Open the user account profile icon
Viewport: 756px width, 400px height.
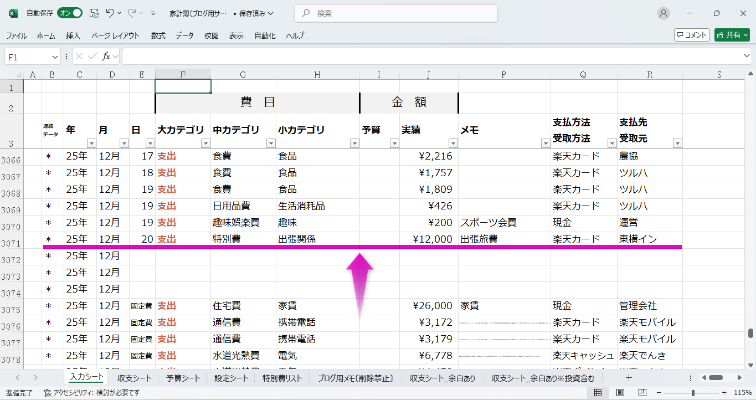click(663, 13)
